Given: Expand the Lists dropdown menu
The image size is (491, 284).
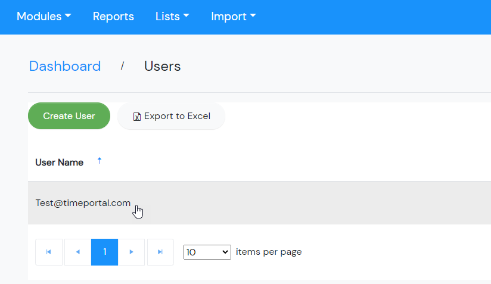Looking at the screenshot, I should 172,16.
